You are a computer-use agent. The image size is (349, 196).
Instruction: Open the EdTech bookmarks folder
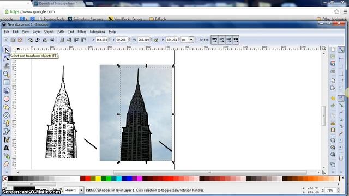point(158,19)
